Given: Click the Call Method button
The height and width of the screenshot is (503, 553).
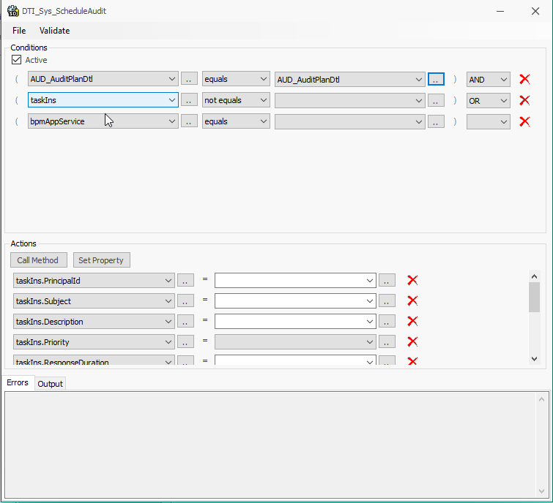Looking at the screenshot, I should tap(38, 260).
